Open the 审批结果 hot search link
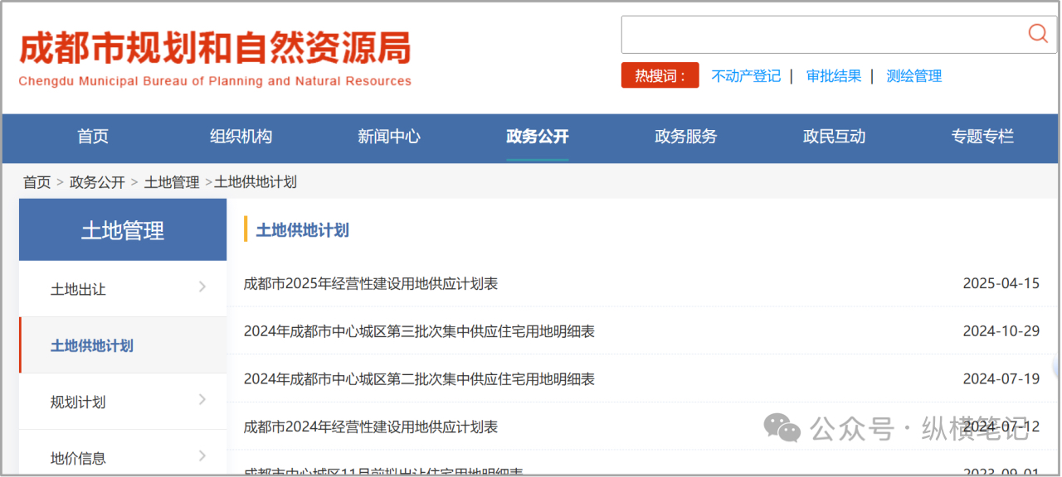This screenshot has width=1062, height=477. [834, 76]
